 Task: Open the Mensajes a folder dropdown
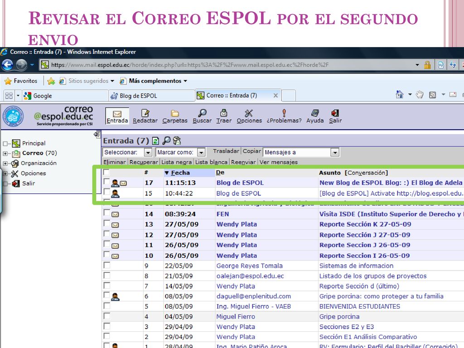301,152
